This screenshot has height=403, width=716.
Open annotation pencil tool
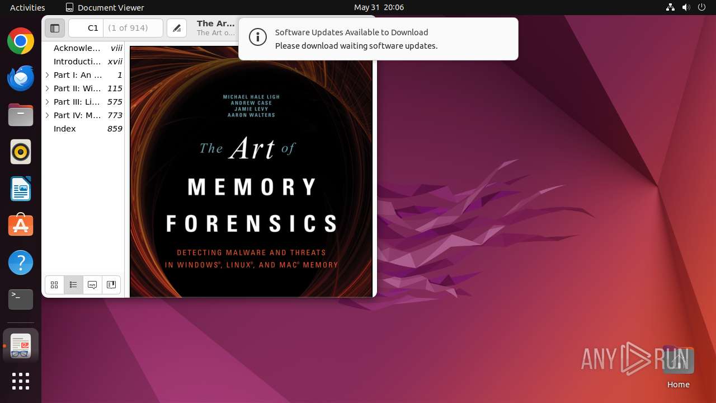pos(177,28)
